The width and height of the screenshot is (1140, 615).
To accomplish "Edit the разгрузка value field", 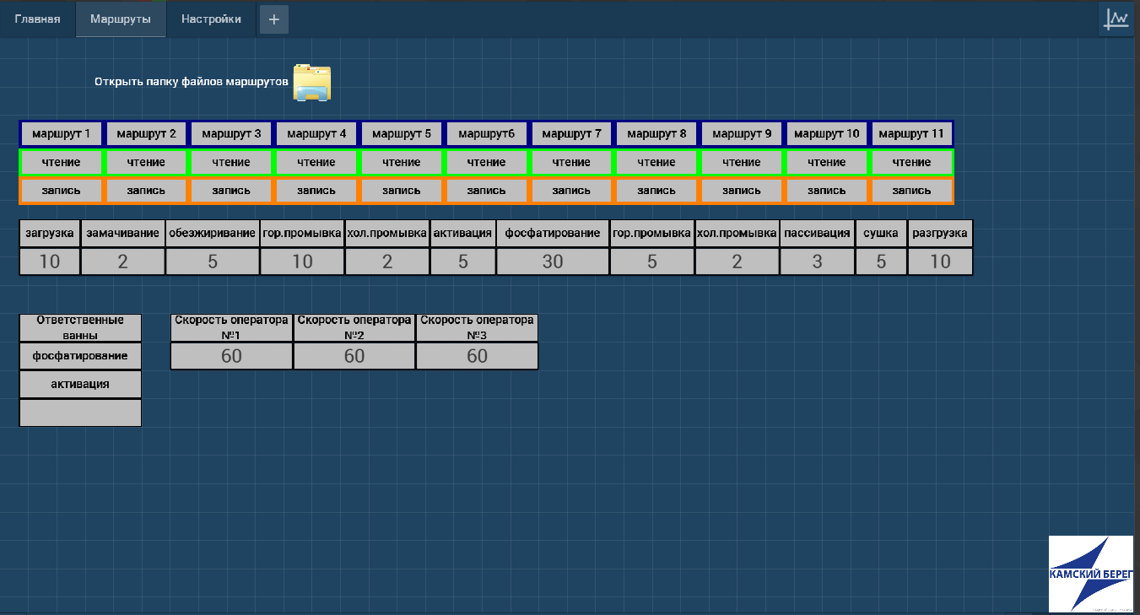I will coord(940,262).
